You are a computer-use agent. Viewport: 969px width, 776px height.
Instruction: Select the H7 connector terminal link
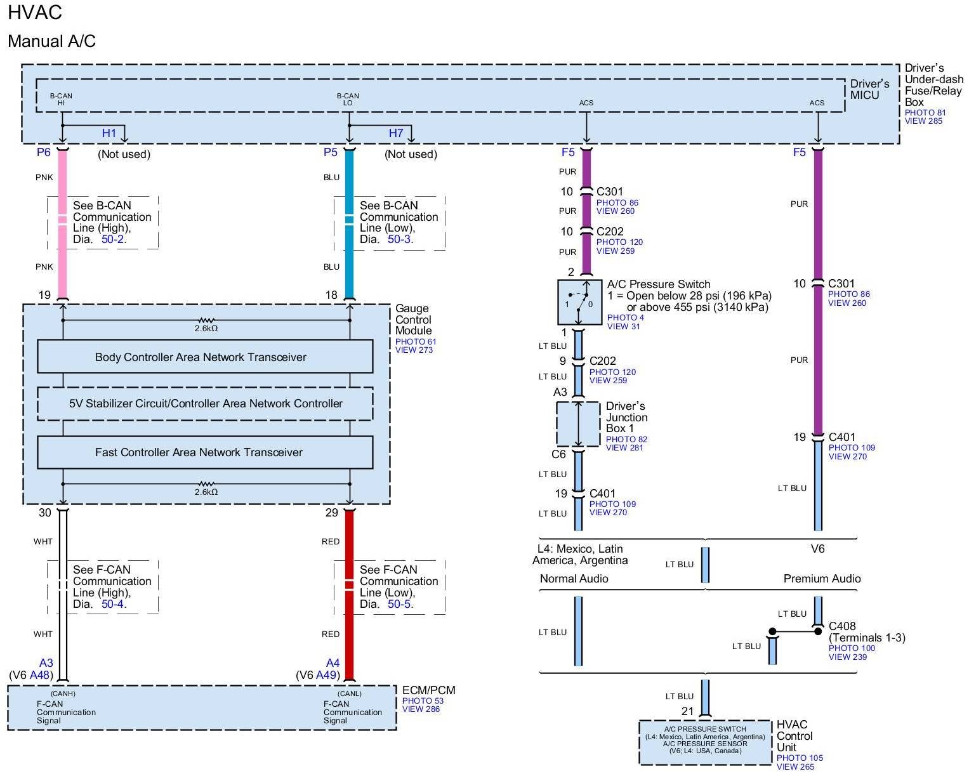396,133
